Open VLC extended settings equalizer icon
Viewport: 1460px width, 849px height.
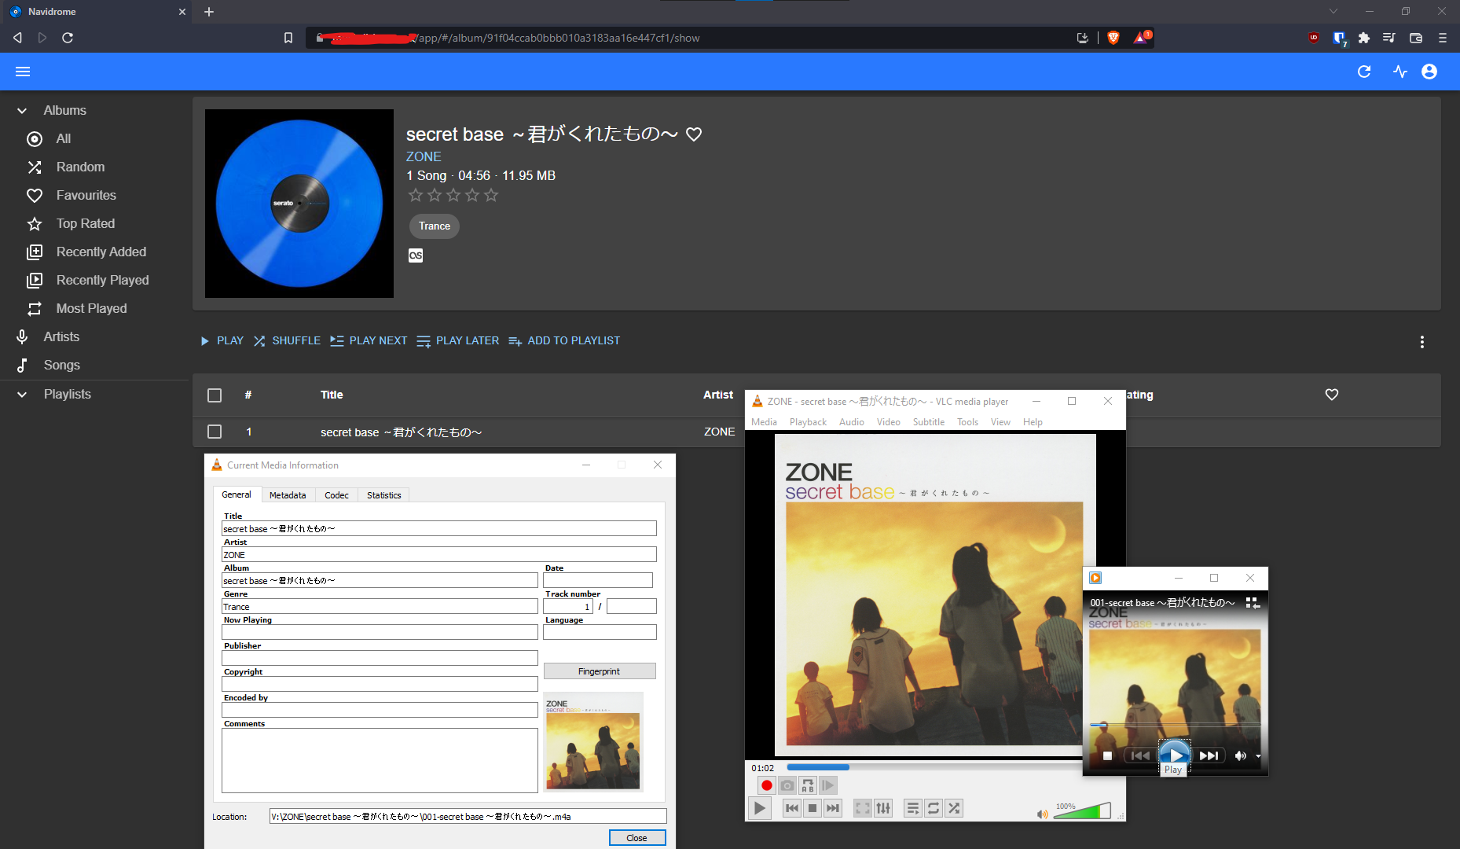(883, 807)
